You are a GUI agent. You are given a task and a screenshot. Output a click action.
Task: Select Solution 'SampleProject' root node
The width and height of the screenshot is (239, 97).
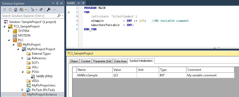tap(32, 22)
